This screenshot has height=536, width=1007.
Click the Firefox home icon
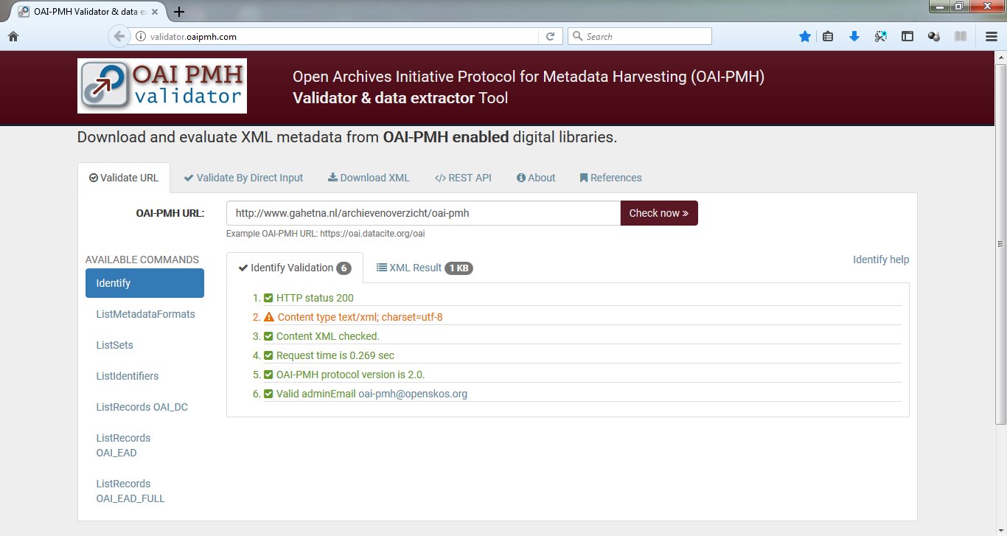click(x=13, y=36)
